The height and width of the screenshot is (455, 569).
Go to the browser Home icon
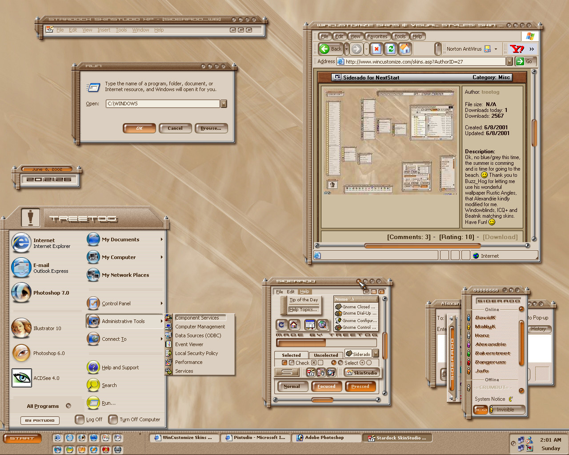point(405,49)
